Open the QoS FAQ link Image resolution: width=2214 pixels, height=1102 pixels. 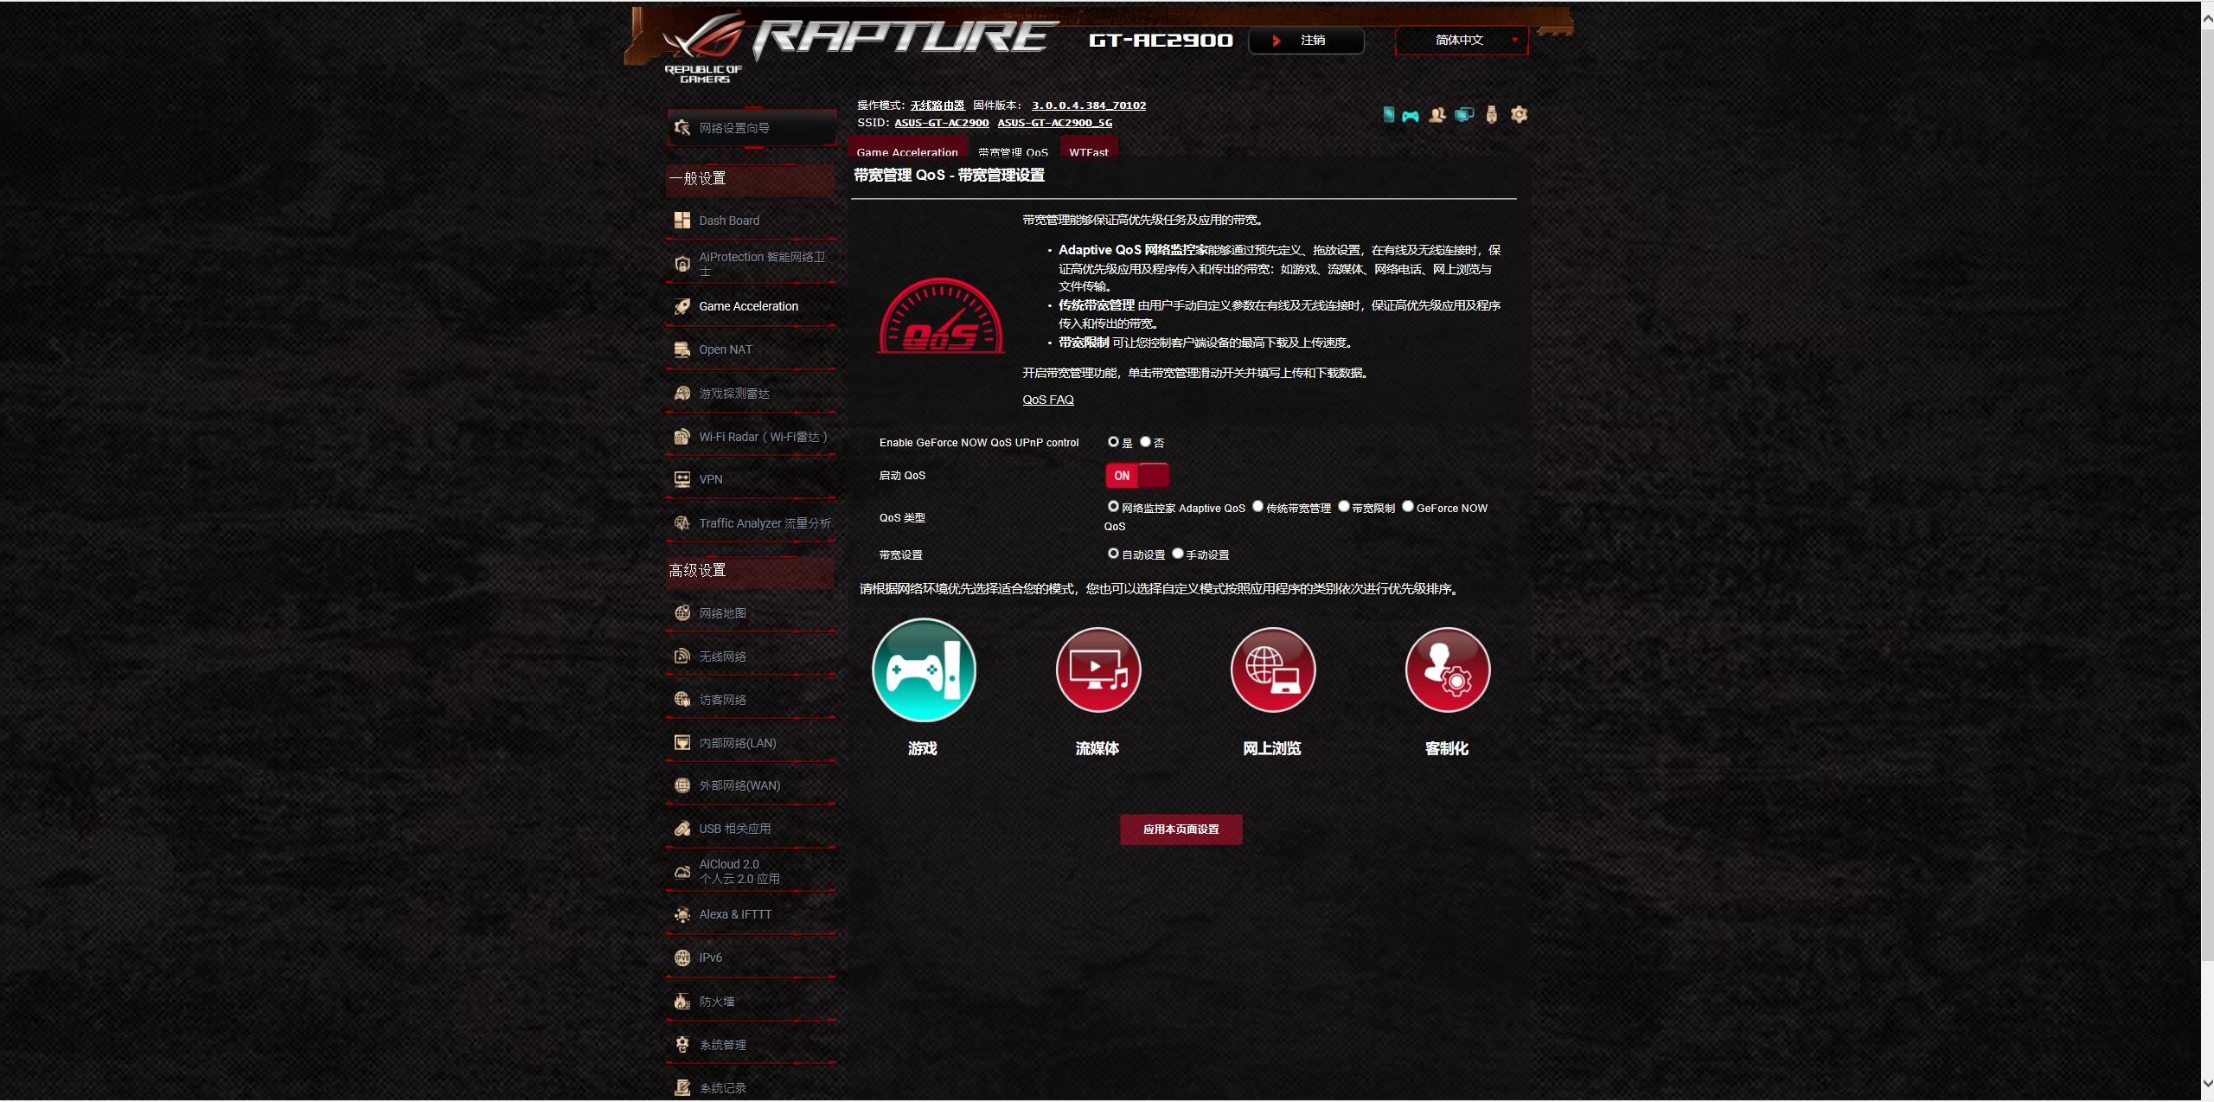tap(1047, 400)
